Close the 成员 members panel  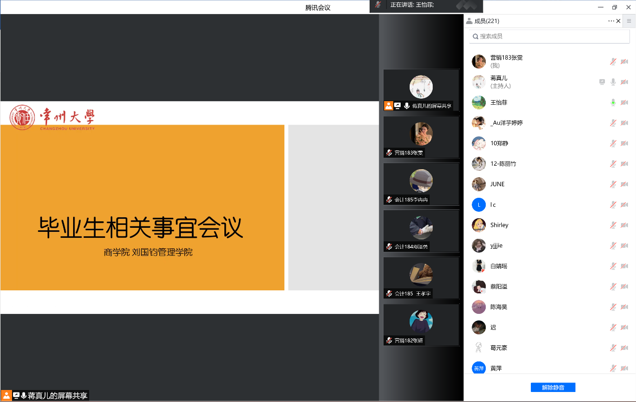coord(618,21)
